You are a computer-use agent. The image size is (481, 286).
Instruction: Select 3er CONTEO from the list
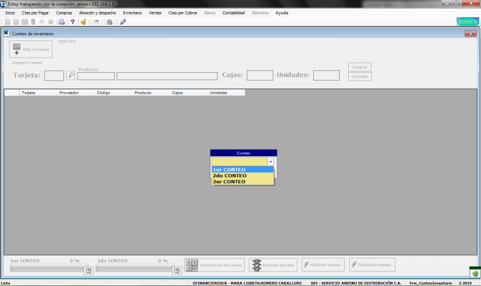[243, 181]
